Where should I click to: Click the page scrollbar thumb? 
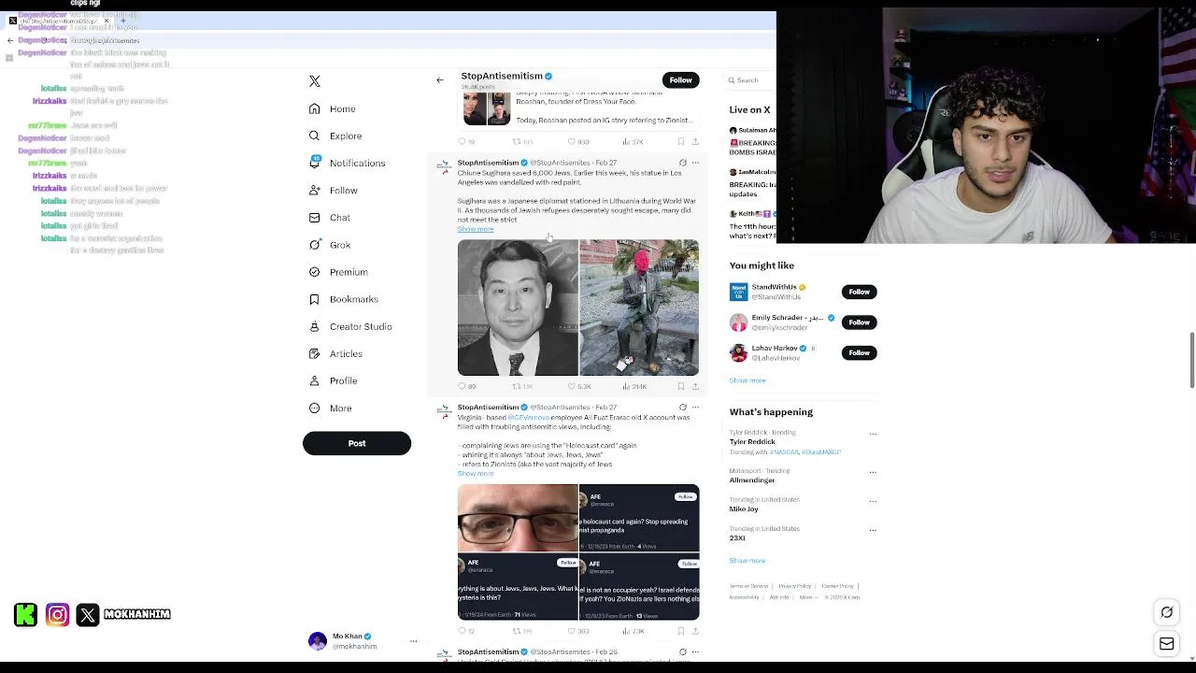pos(1191,360)
